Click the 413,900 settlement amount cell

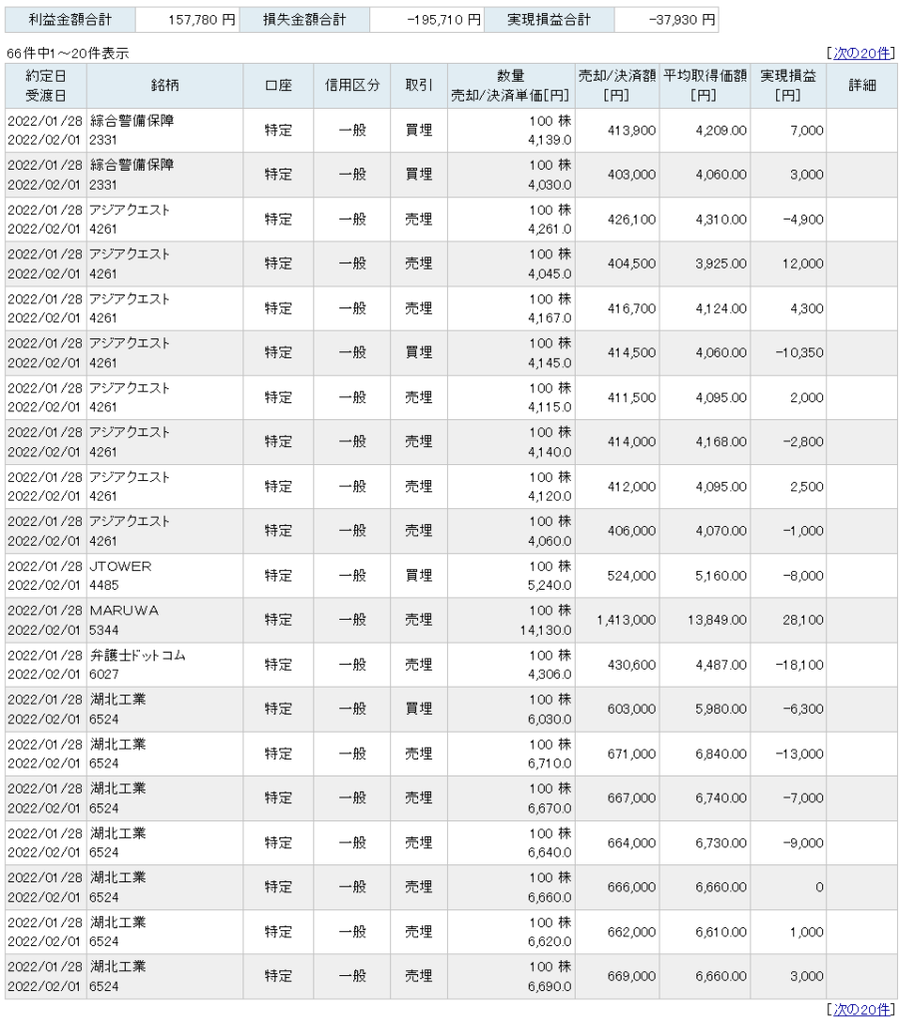click(617, 131)
